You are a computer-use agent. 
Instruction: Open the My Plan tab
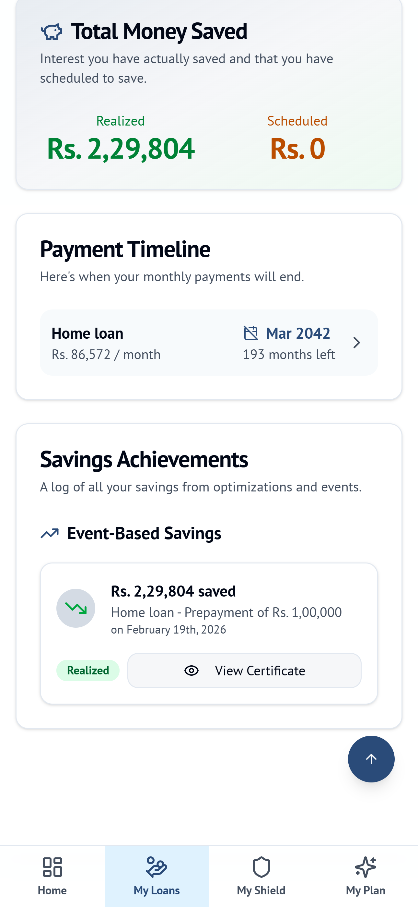(365, 877)
